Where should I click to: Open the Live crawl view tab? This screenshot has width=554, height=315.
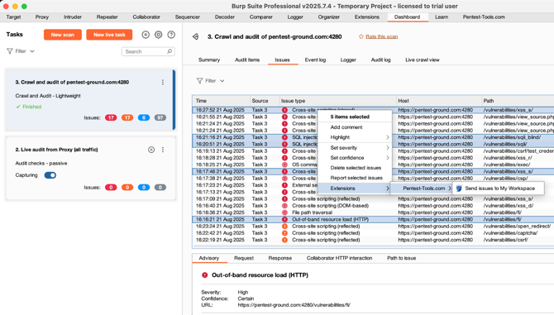click(423, 60)
